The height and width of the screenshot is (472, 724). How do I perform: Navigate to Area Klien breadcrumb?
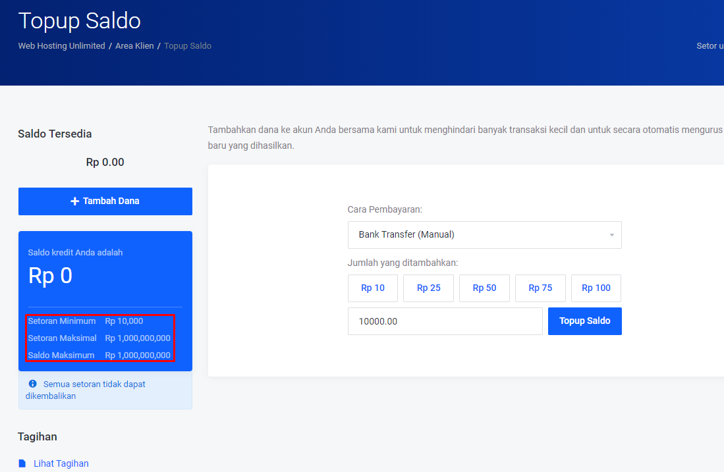tap(134, 46)
